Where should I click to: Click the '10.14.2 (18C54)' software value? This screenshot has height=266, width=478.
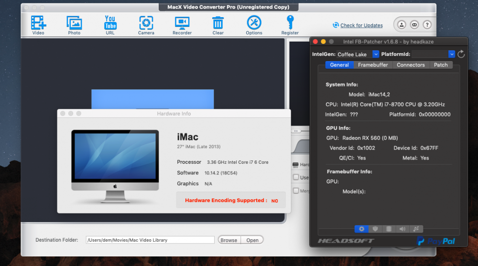[221, 173]
